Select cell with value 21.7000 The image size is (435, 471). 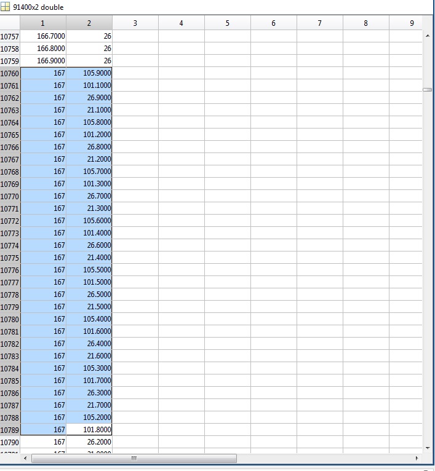pyautogui.click(x=89, y=405)
